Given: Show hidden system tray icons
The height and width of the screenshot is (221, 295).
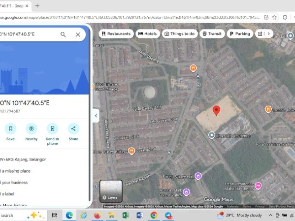Looking at the screenshot, I should pos(270,215).
